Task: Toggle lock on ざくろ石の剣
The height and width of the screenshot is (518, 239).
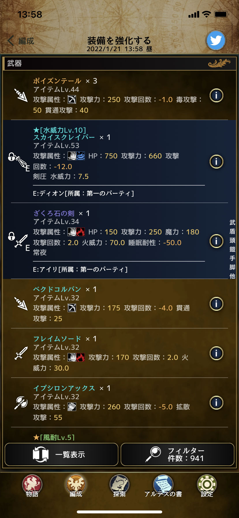Action: [12, 236]
